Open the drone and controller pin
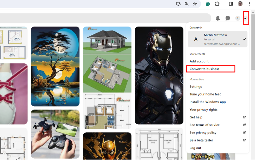255x160 pixels. point(55,134)
